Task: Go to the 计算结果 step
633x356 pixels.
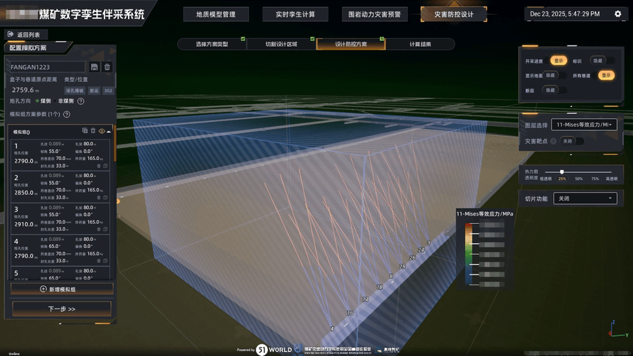Action: click(x=420, y=44)
